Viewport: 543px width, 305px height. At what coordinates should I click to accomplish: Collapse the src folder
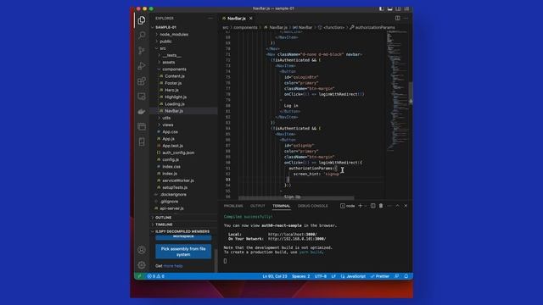[x=163, y=48]
